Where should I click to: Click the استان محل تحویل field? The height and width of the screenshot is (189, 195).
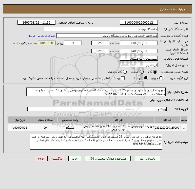click(139, 58)
